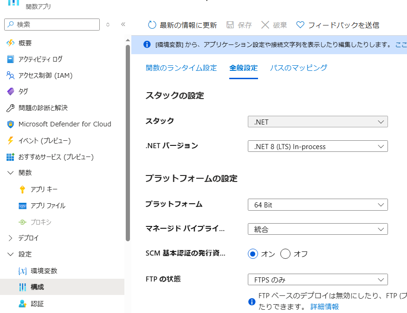Click the 認証 user icon

23,304
